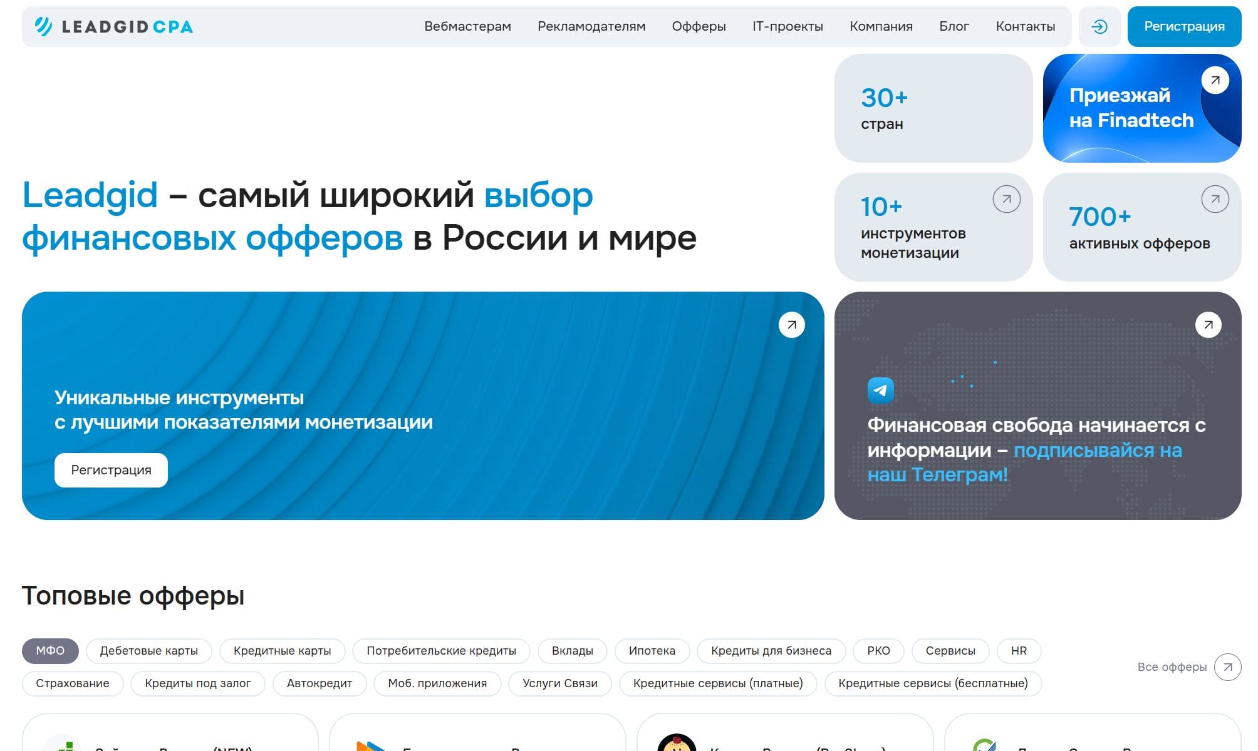
Task: Click the Все офферы link
Action: point(1172,667)
